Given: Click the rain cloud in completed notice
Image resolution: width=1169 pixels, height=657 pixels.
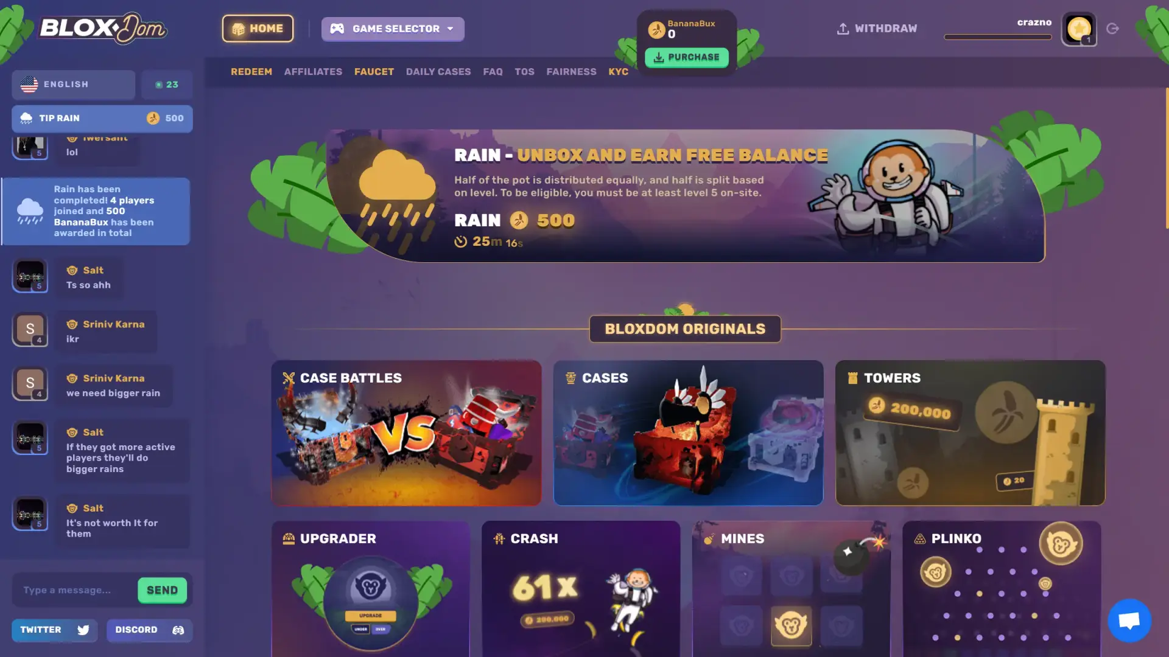Looking at the screenshot, I should (30, 211).
